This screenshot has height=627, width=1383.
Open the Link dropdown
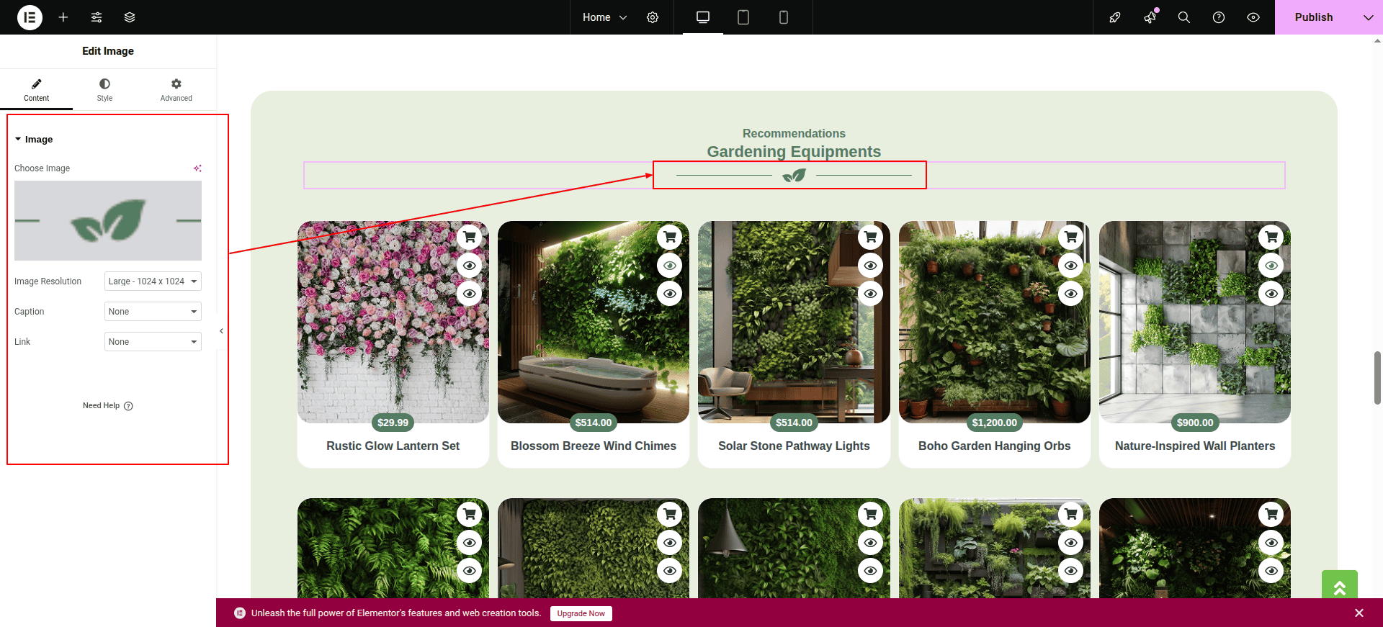(x=153, y=342)
